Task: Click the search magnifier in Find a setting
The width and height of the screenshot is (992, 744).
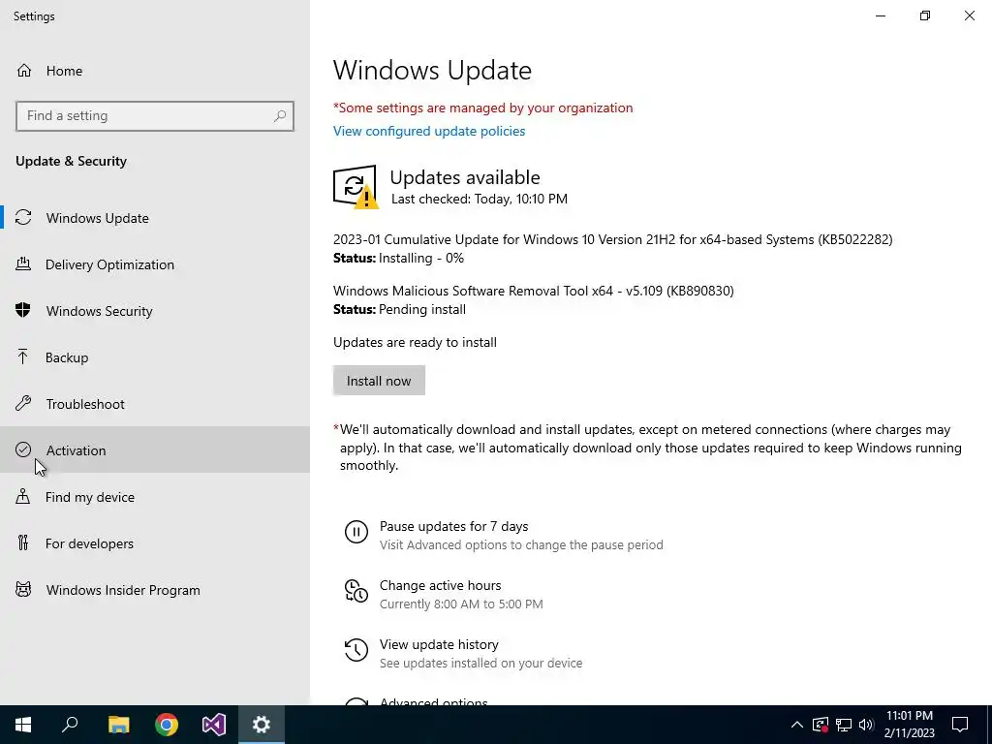Action: pyautogui.click(x=280, y=116)
